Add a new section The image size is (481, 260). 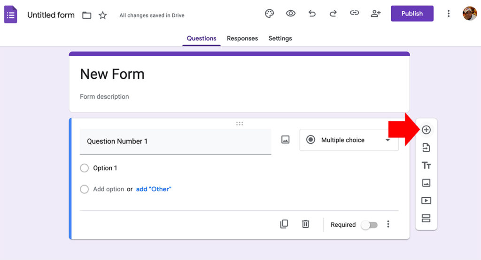[426, 218]
